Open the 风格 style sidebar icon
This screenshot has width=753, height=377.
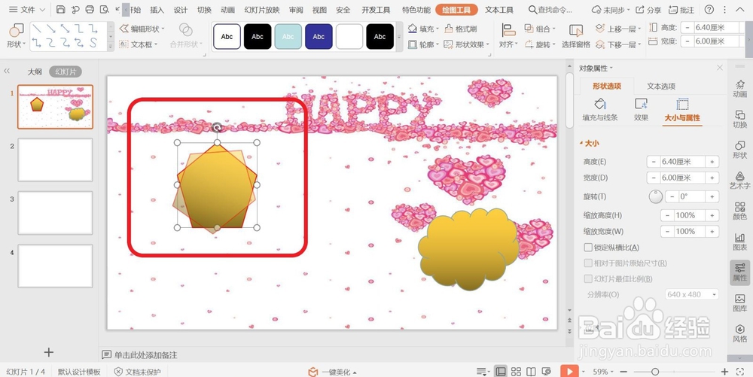coord(740,333)
